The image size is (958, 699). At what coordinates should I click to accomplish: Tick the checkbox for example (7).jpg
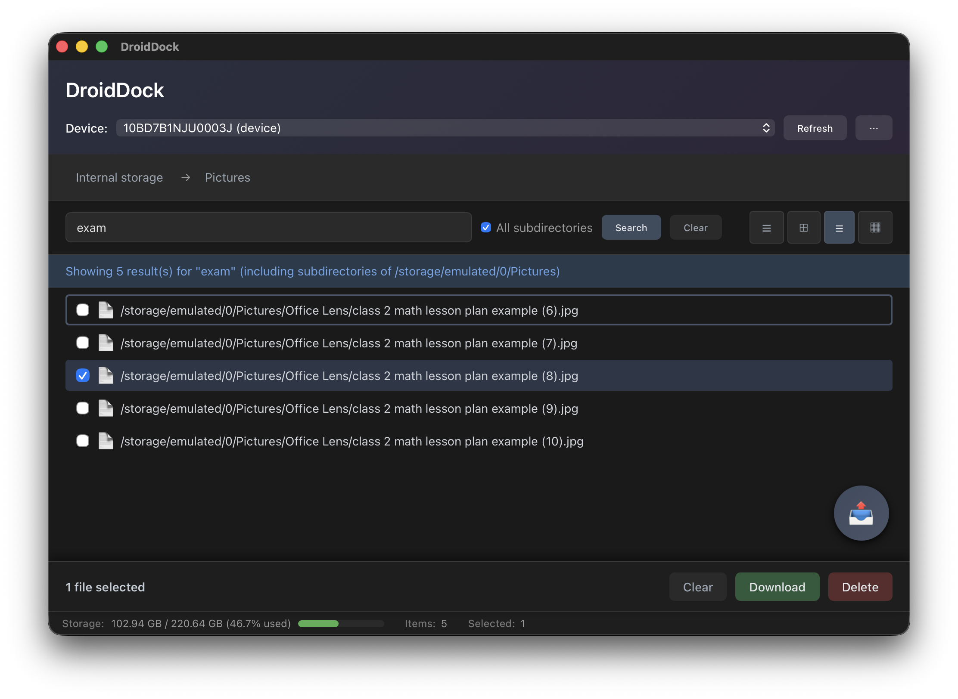click(x=83, y=343)
